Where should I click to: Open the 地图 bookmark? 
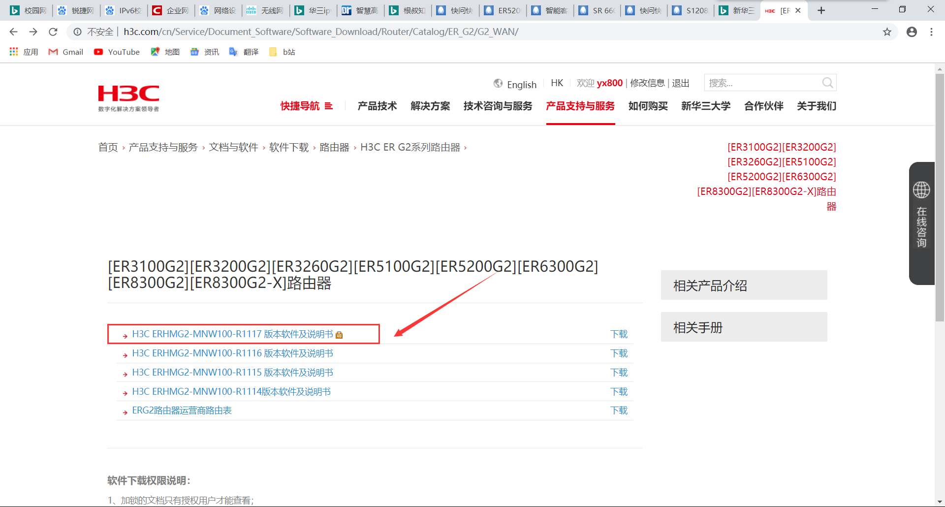[165, 52]
